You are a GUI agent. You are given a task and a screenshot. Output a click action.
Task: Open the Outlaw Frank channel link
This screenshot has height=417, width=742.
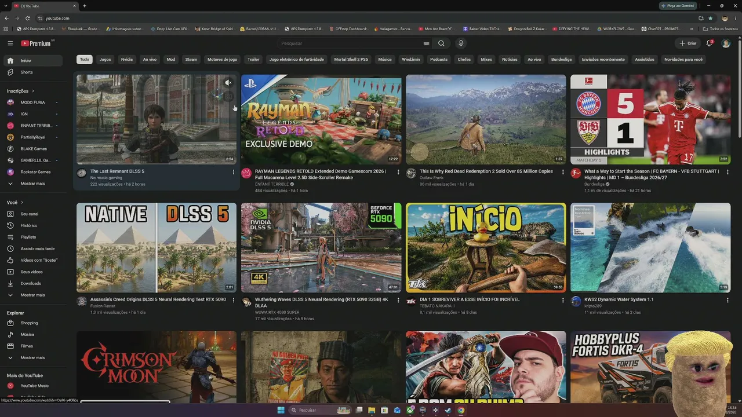(x=431, y=178)
